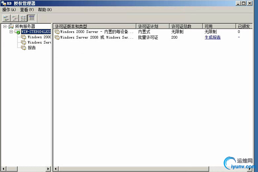Viewport: 258px width, 172px height.
Task: Select the Windows Server 2008 或 Windows Ser row
Action: (153, 37)
